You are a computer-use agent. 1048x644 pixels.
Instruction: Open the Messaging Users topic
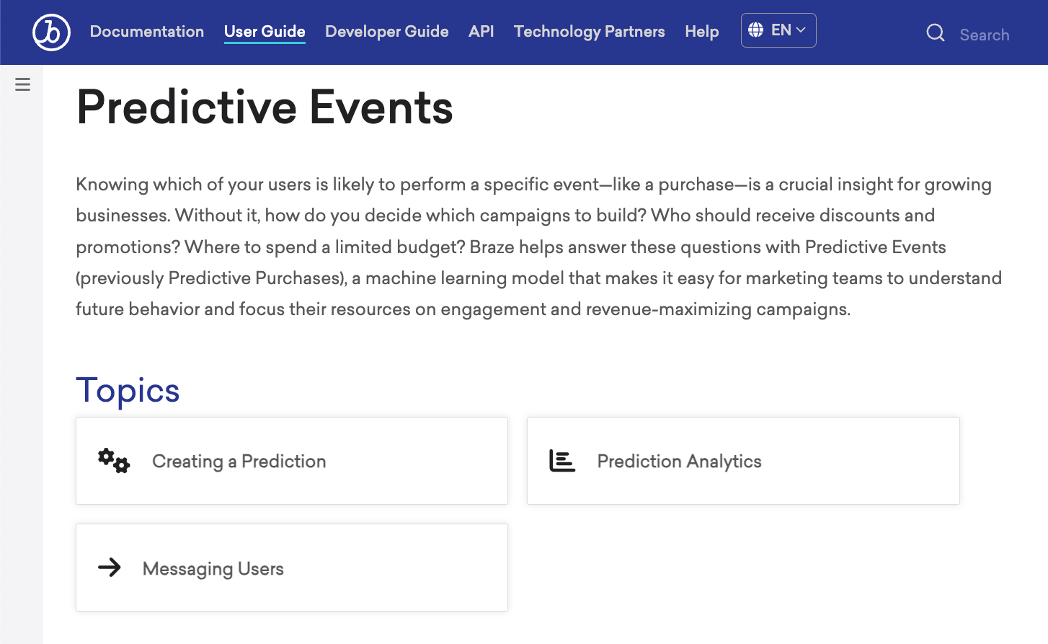tap(292, 568)
